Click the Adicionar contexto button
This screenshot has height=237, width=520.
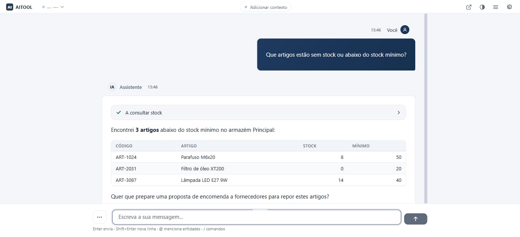click(x=265, y=7)
